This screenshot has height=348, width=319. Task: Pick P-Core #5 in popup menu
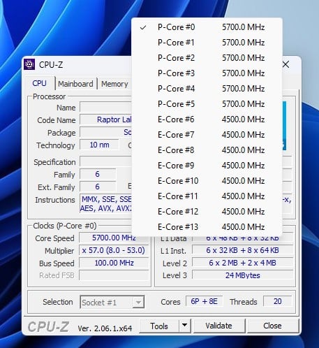pos(207,104)
